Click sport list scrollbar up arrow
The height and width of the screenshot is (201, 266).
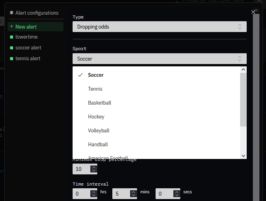click(x=243, y=69)
